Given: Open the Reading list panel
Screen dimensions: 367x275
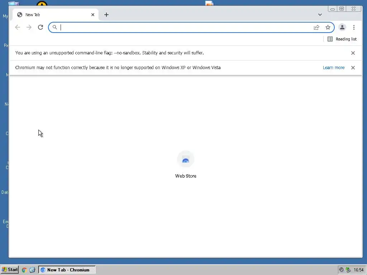Looking at the screenshot, I should tap(342, 39).
